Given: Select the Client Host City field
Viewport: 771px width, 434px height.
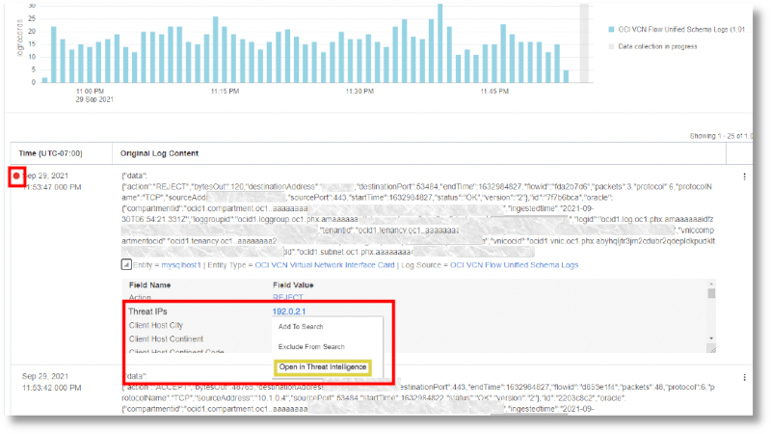Looking at the screenshot, I should 156,325.
